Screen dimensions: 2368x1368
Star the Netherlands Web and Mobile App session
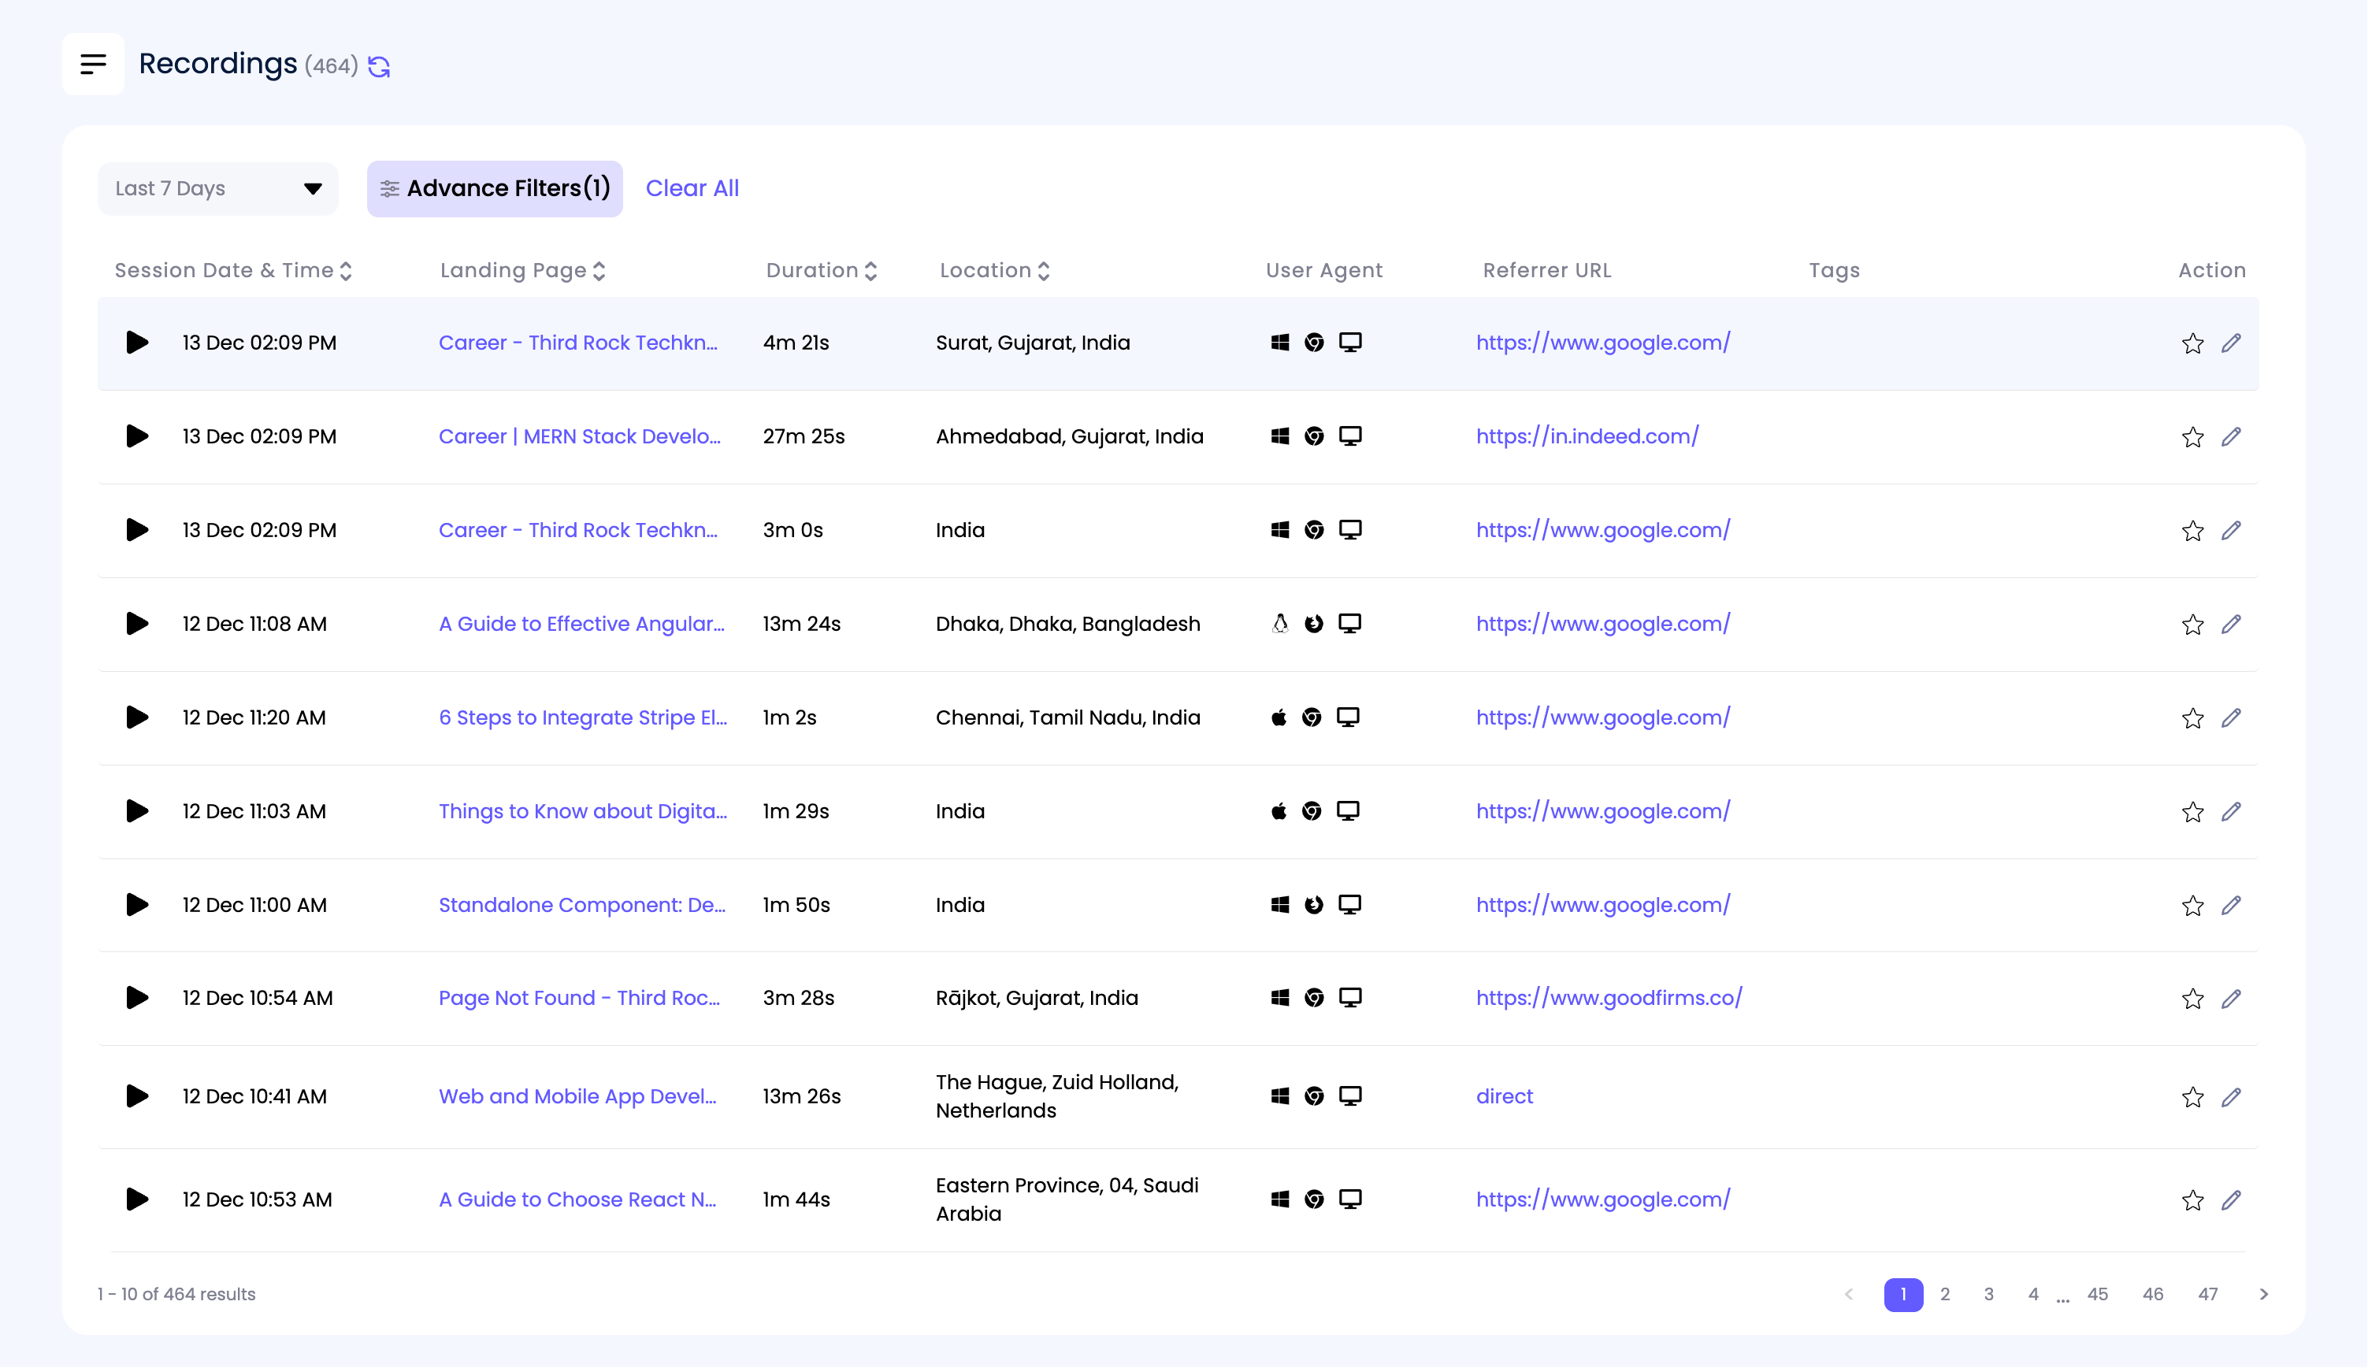click(2192, 1096)
